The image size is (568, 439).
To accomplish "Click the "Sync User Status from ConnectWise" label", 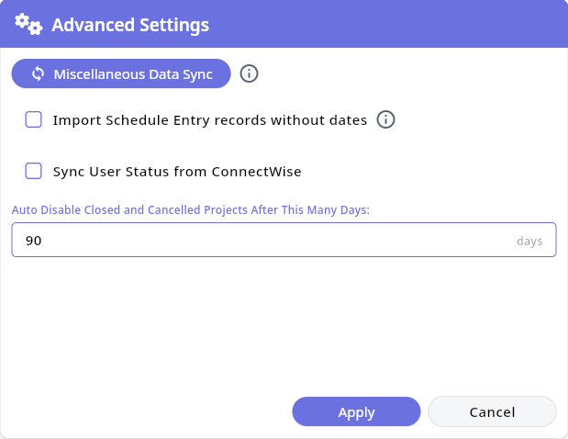I will tap(177, 171).
